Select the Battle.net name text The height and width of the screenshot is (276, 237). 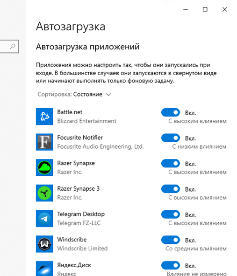[70, 112]
